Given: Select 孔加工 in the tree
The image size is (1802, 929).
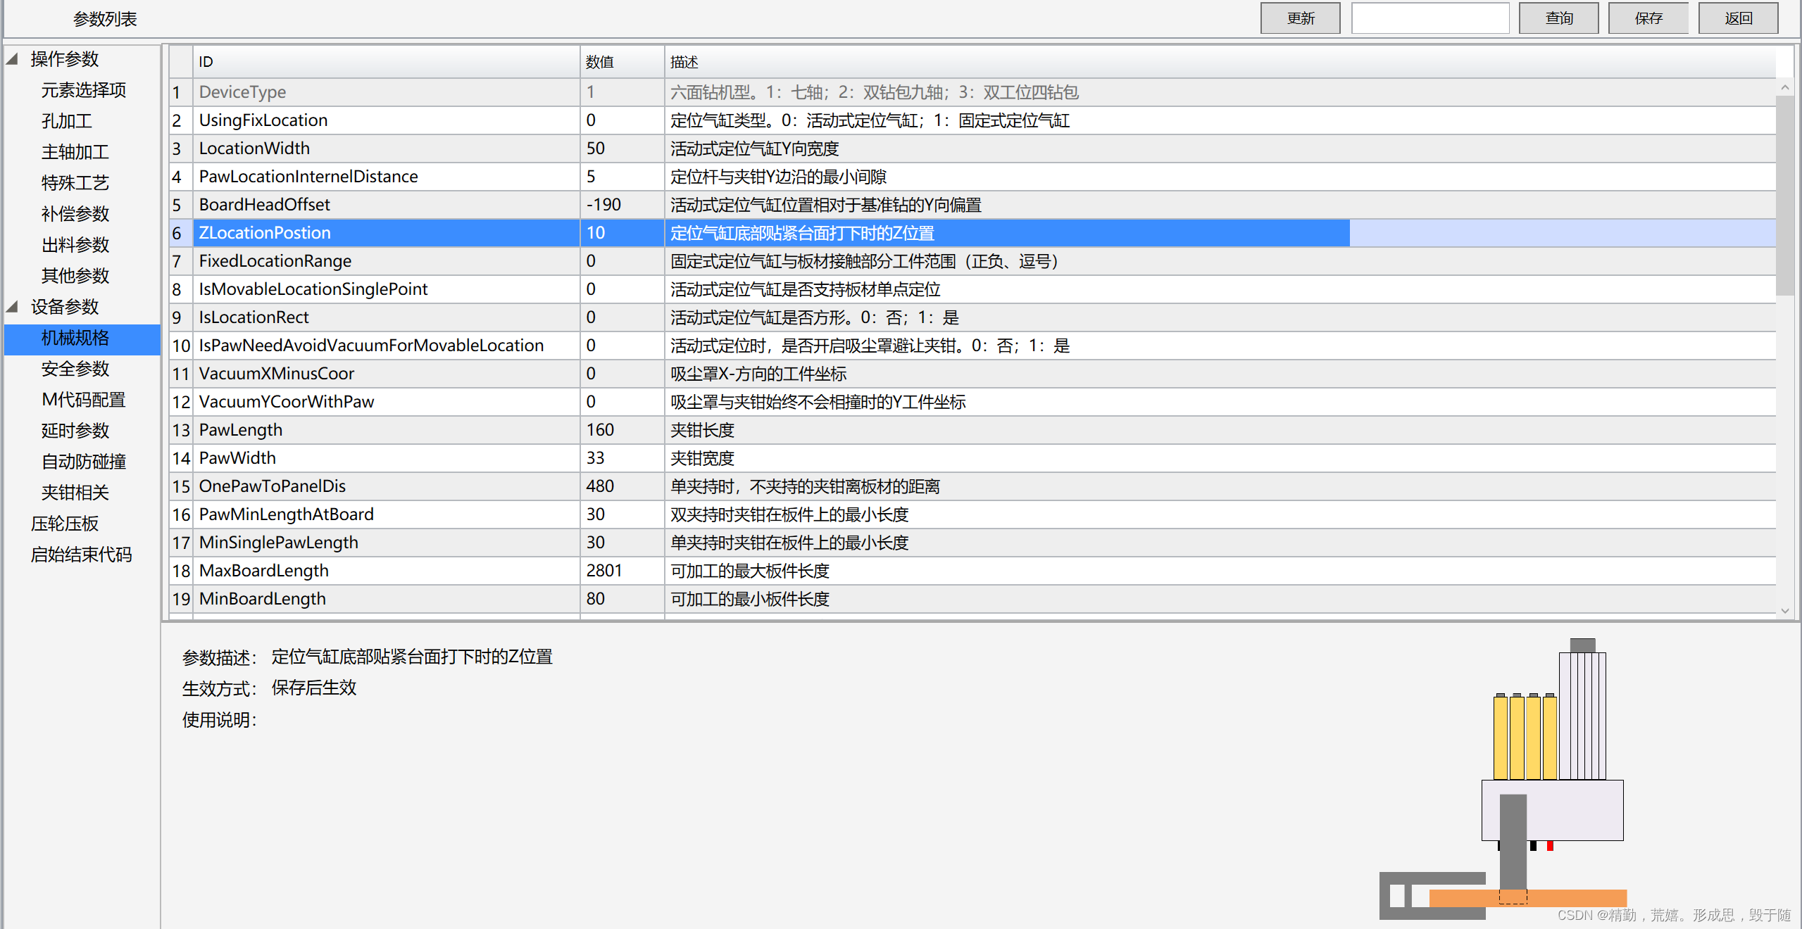Looking at the screenshot, I should coord(67,121).
